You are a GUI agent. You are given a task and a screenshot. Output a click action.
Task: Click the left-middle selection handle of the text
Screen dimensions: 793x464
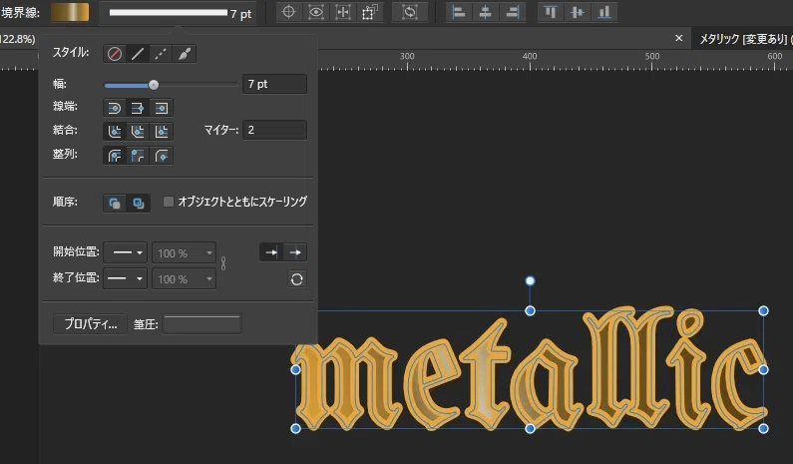point(296,370)
